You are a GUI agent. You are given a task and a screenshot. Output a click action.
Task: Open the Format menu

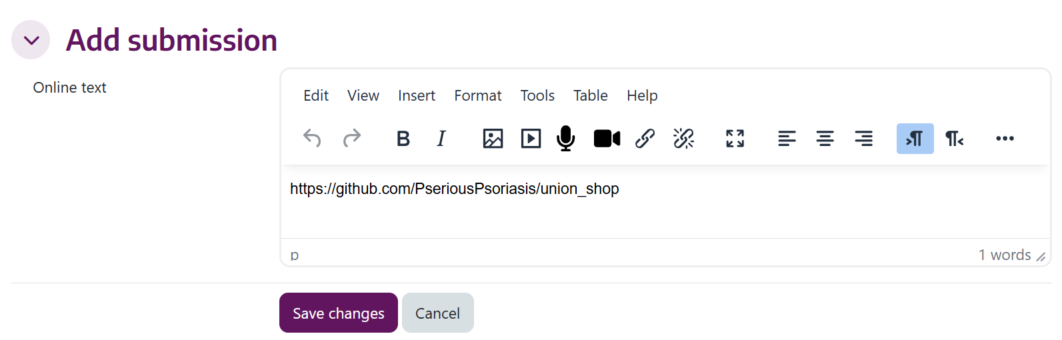(478, 95)
